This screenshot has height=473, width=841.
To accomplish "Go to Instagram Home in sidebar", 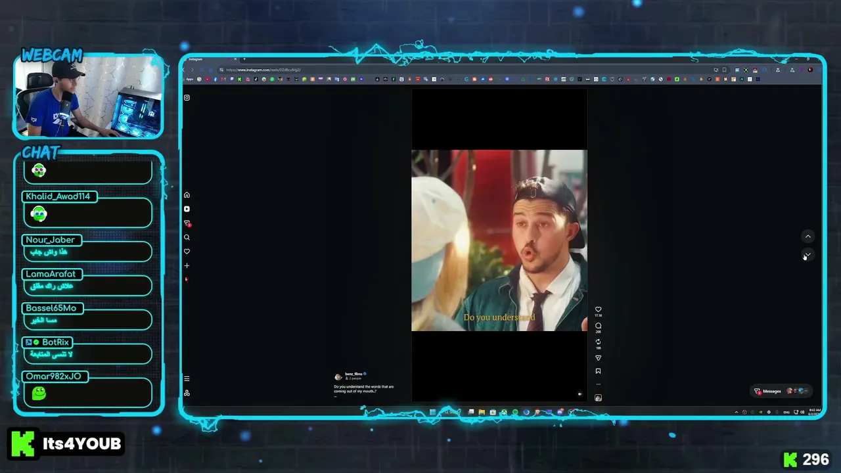I will [187, 195].
